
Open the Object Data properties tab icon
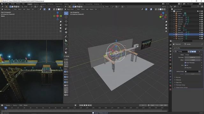pos(171,83)
